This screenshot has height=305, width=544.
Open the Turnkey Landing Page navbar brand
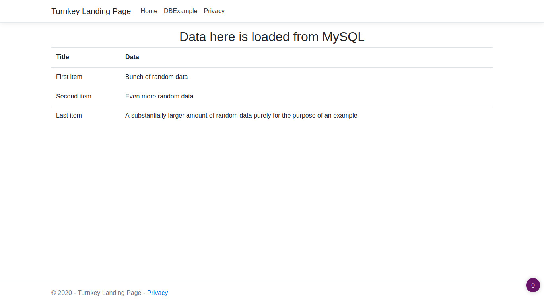[91, 11]
